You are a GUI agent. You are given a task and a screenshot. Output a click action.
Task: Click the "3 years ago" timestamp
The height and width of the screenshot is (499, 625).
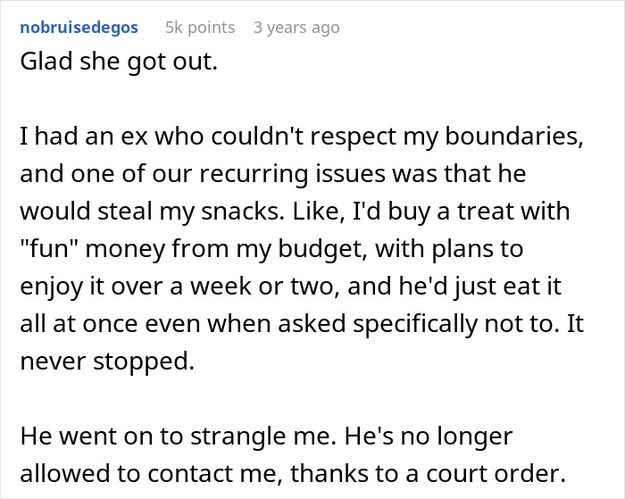[x=296, y=28]
